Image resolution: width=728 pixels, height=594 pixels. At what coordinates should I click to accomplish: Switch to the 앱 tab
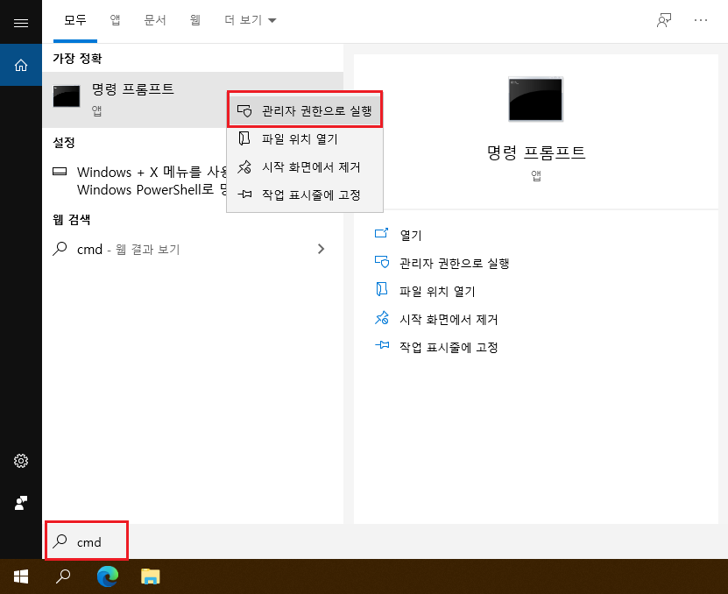point(115,20)
